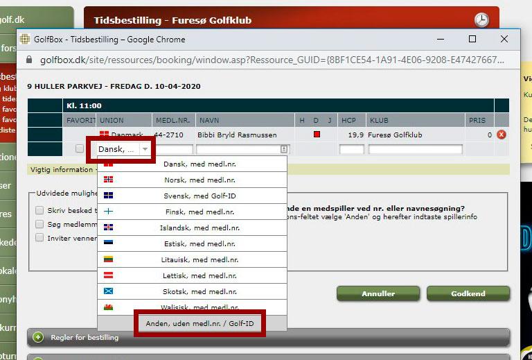Click member number '44-2710'
This screenshot has width=532, height=360.
coord(168,135)
